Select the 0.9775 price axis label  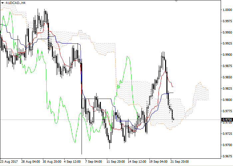click(227, 111)
